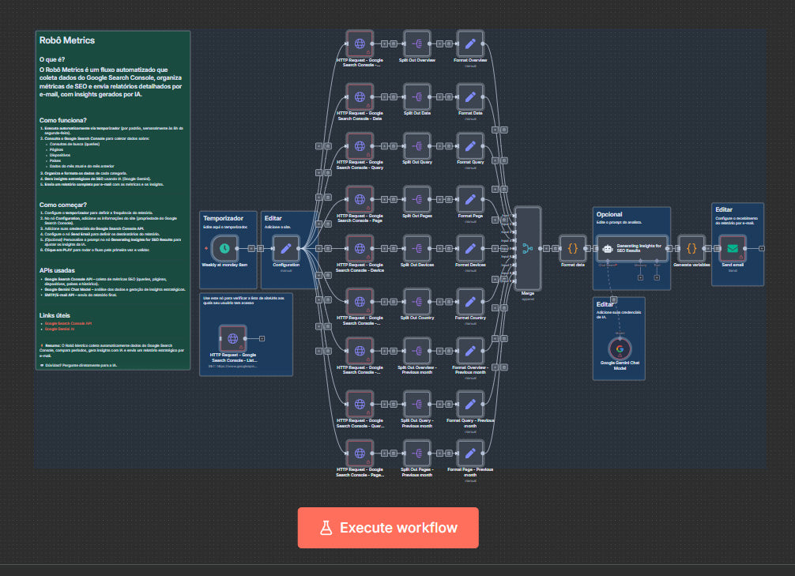Viewport: 795px width, 576px height.
Task: Add a Tool sub-node via plus button
Action: coord(657,277)
